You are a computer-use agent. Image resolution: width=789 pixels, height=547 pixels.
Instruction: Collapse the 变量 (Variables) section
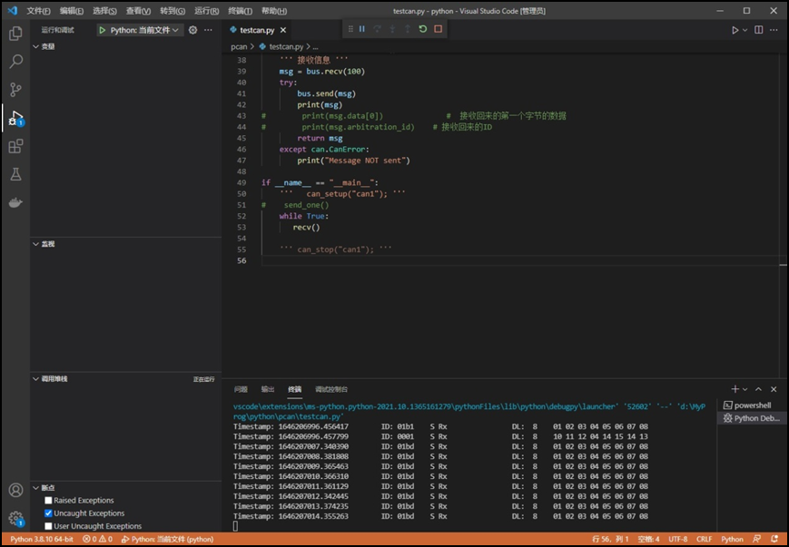tap(44, 46)
